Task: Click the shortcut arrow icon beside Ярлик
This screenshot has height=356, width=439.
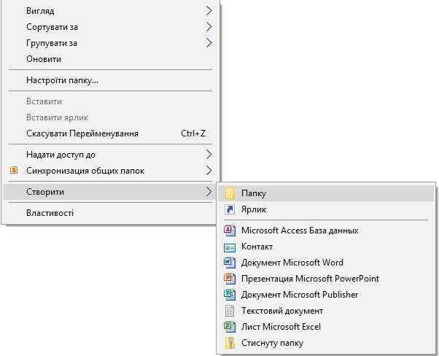Action: click(x=230, y=209)
